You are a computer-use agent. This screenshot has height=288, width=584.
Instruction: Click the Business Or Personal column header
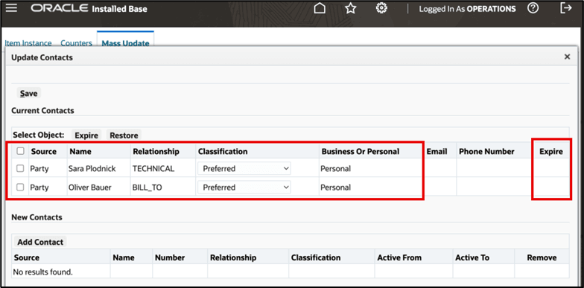click(361, 152)
